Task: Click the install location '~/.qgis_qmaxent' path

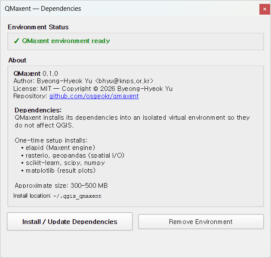Action: click(77, 196)
